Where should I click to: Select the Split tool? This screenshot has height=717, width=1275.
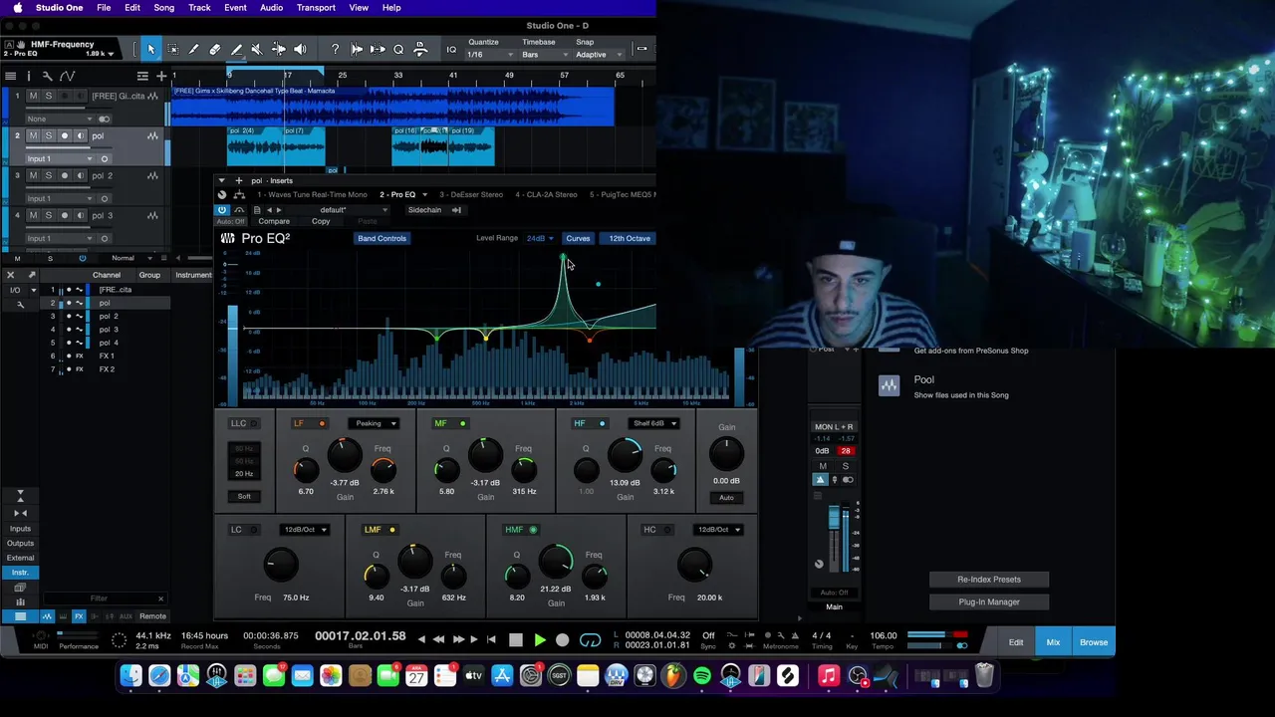[193, 49]
